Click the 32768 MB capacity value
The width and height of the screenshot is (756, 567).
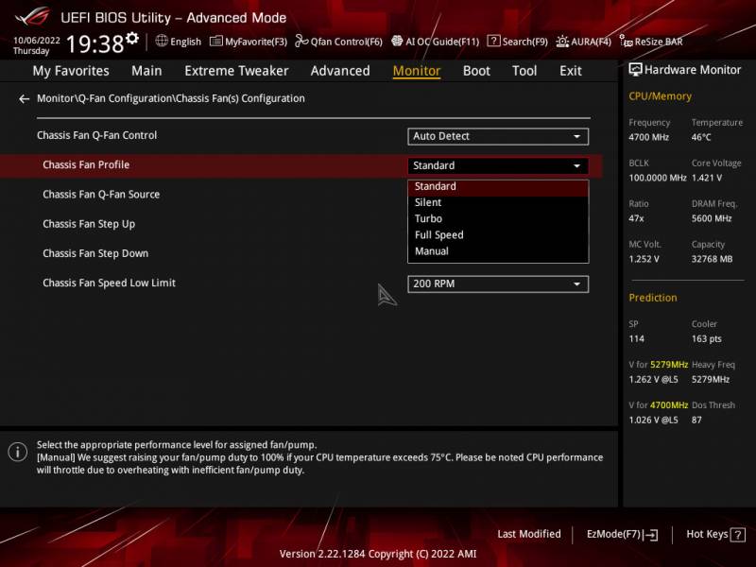[x=713, y=259]
